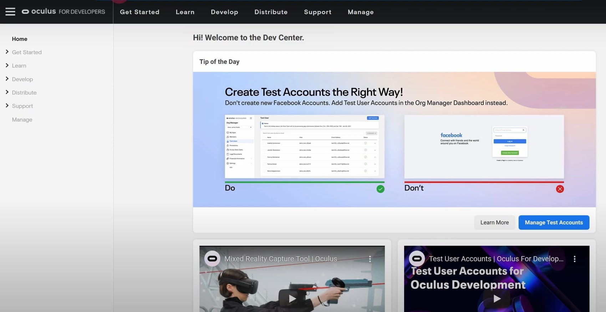Image resolution: width=606 pixels, height=312 pixels.
Task: Click the red X icon under Don't
Action: (x=560, y=189)
